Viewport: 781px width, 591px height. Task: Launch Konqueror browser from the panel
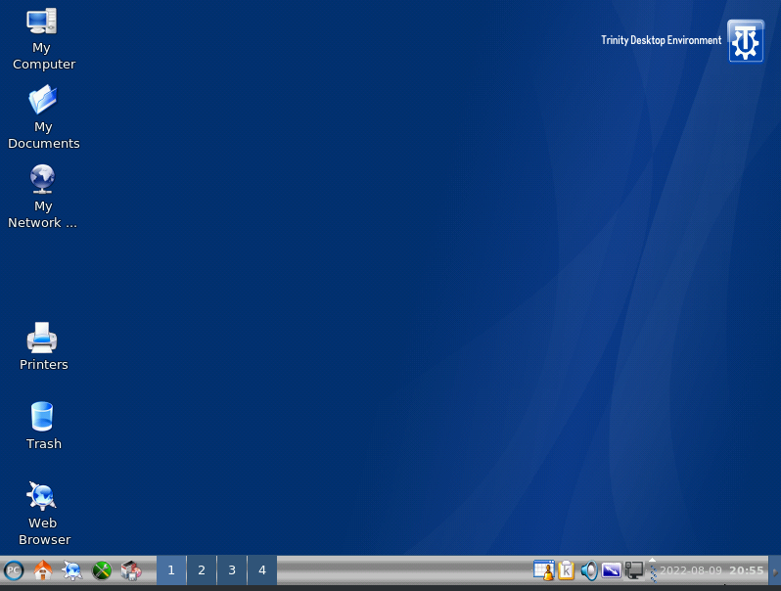(x=71, y=570)
